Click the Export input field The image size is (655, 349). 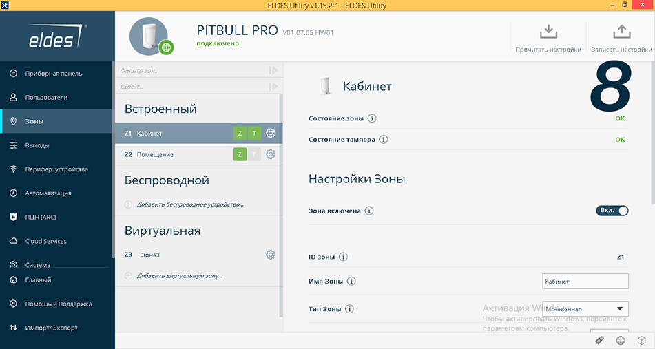[192, 87]
